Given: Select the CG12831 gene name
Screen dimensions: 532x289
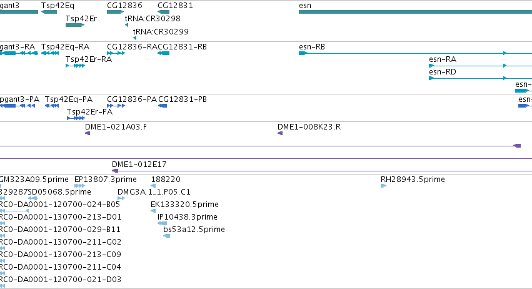Looking at the screenshot, I should coord(175,6).
